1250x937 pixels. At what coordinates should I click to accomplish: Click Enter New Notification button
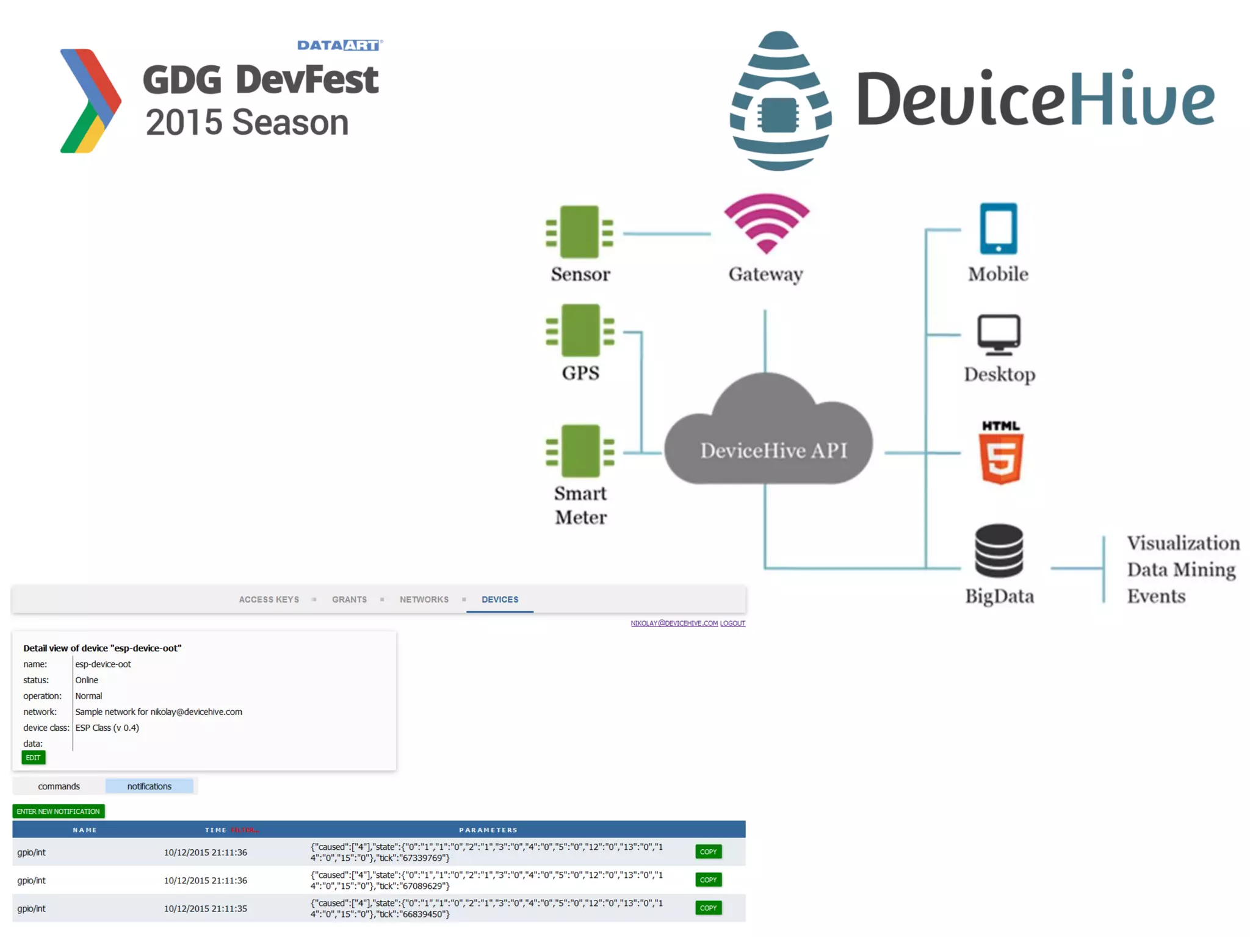coord(59,811)
